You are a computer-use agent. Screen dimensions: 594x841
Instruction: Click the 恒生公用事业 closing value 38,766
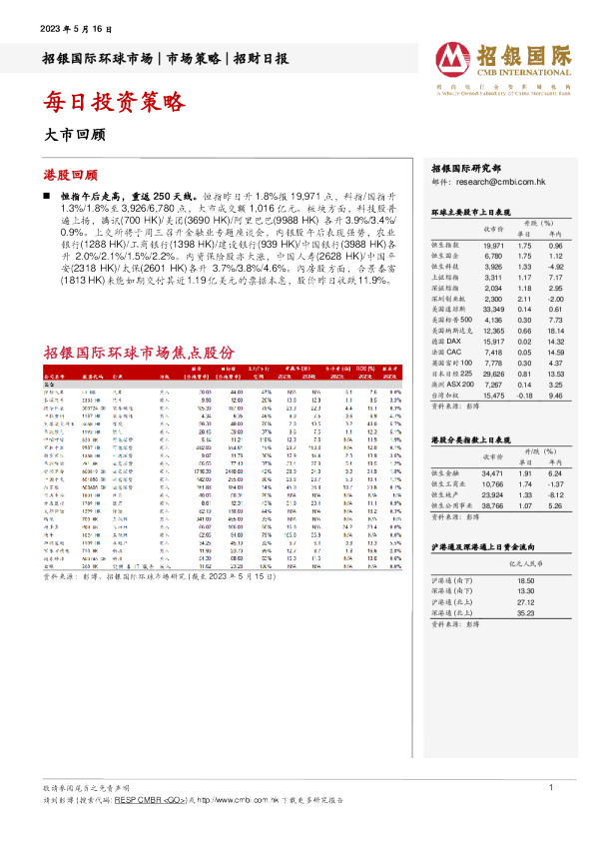click(492, 505)
